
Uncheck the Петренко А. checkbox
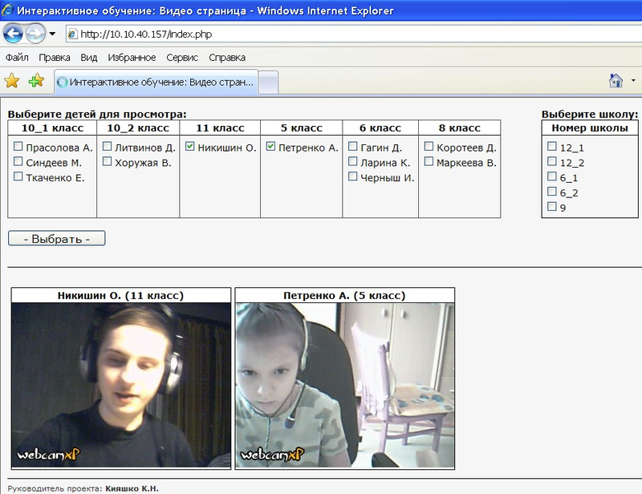pos(270,146)
